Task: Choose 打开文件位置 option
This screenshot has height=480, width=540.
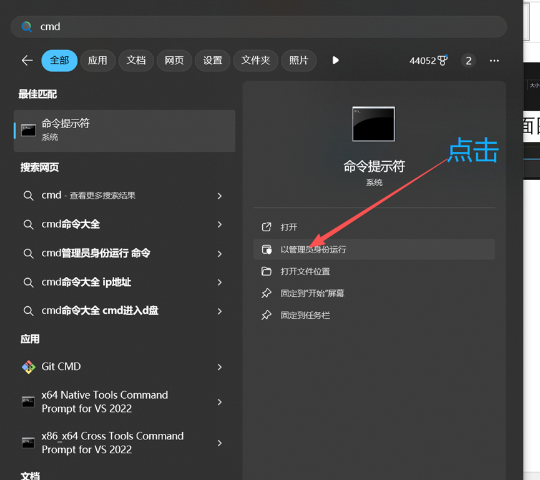Action: coord(375,271)
